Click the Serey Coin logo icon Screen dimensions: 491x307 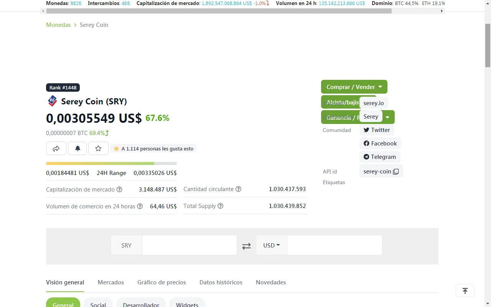click(x=52, y=101)
